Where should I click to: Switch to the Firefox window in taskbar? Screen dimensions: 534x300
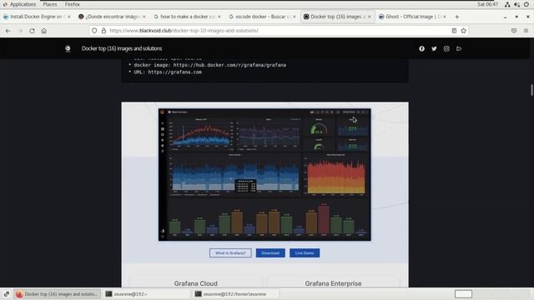pyautogui.click(x=58, y=294)
